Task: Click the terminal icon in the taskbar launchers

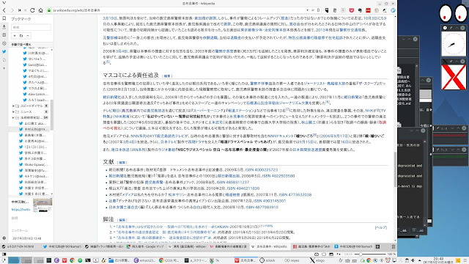Action: pyautogui.click(x=49, y=260)
